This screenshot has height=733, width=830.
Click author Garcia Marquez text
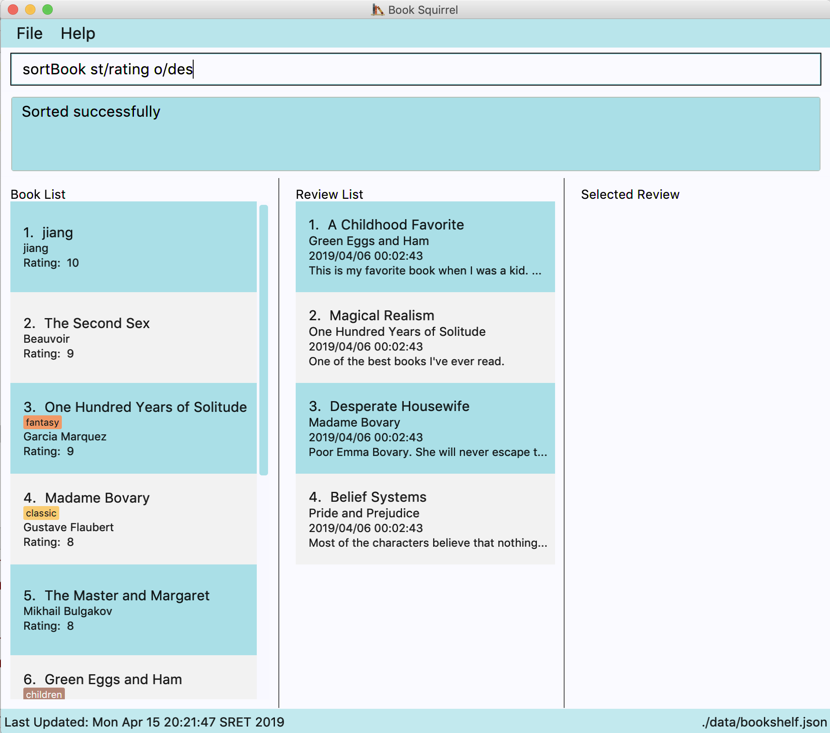65,437
